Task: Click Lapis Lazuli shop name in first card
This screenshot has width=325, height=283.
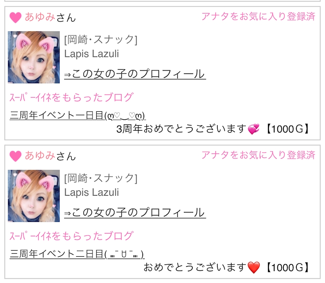Action: [x=91, y=54]
